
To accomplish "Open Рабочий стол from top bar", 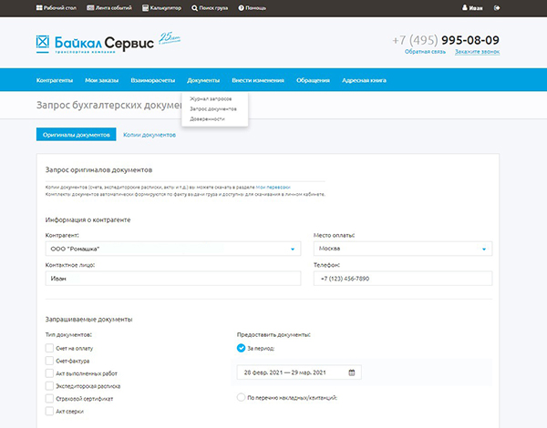I will pos(57,7).
